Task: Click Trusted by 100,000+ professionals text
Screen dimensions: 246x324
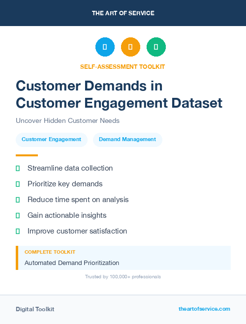Action: pos(123,277)
